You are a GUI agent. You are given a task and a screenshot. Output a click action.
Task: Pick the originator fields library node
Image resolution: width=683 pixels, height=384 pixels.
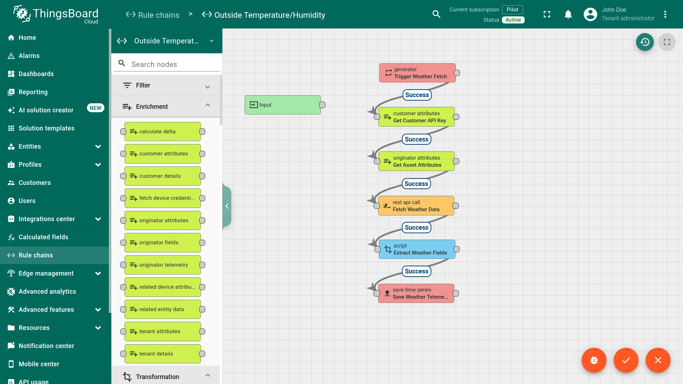(163, 242)
